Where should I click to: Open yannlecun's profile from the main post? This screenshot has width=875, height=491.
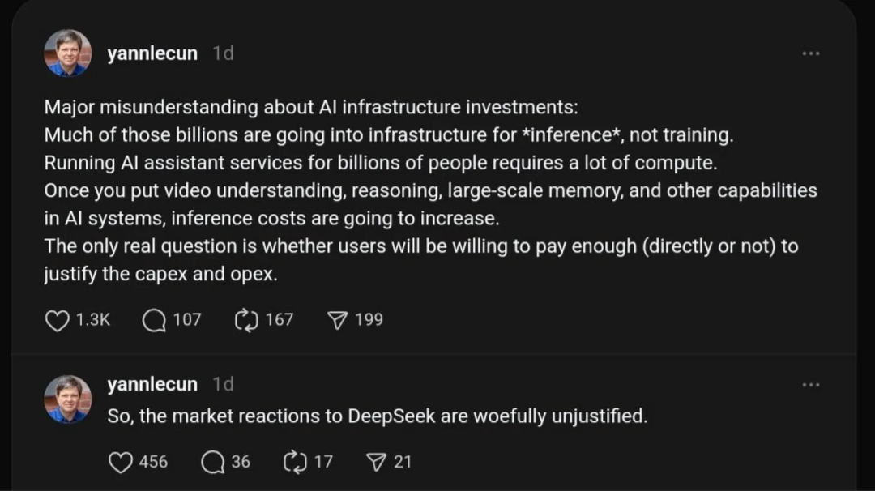(152, 53)
